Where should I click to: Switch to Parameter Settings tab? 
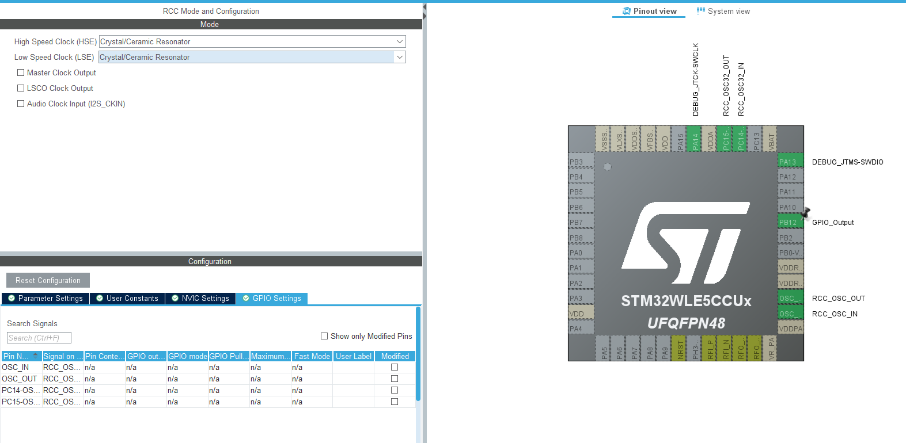click(x=46, y=298)
